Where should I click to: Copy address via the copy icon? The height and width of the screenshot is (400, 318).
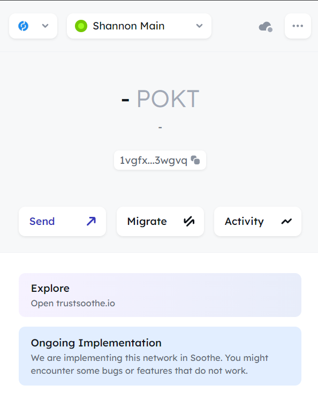195,160
